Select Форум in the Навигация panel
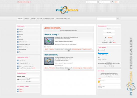This screenshot has height=98, width=137. click(21, 39)
